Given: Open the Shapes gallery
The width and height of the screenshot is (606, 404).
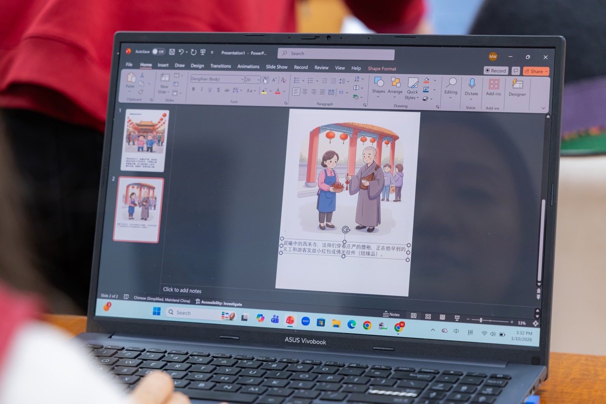Looking at the screenshot, I should pyautogui.click(x=378, y=82).
